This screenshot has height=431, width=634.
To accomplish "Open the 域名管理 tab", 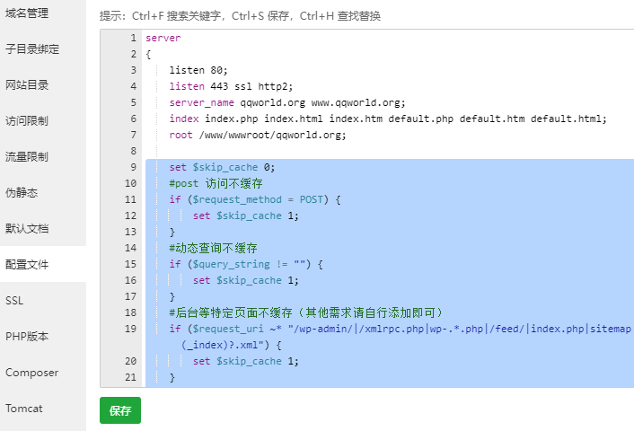I will pyautogui.click(x=27, y=13).
